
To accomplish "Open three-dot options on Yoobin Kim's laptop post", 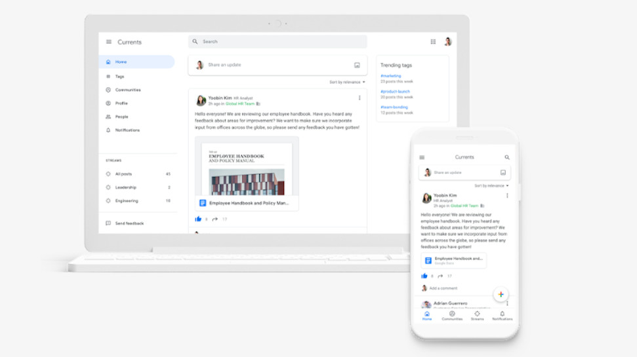I will click(x=359, y=98).
